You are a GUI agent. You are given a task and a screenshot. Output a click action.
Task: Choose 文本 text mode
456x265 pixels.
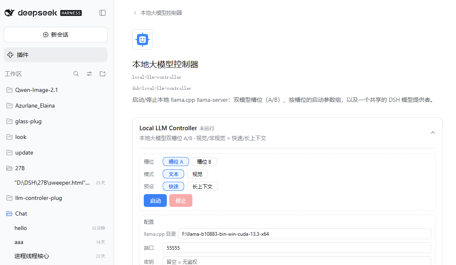coord(173,174)
